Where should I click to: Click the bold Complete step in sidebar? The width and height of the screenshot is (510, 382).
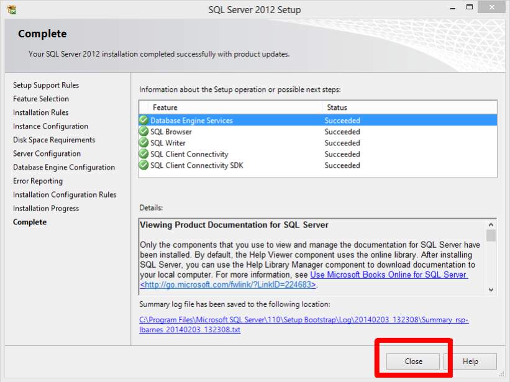(x=30, y=222)
